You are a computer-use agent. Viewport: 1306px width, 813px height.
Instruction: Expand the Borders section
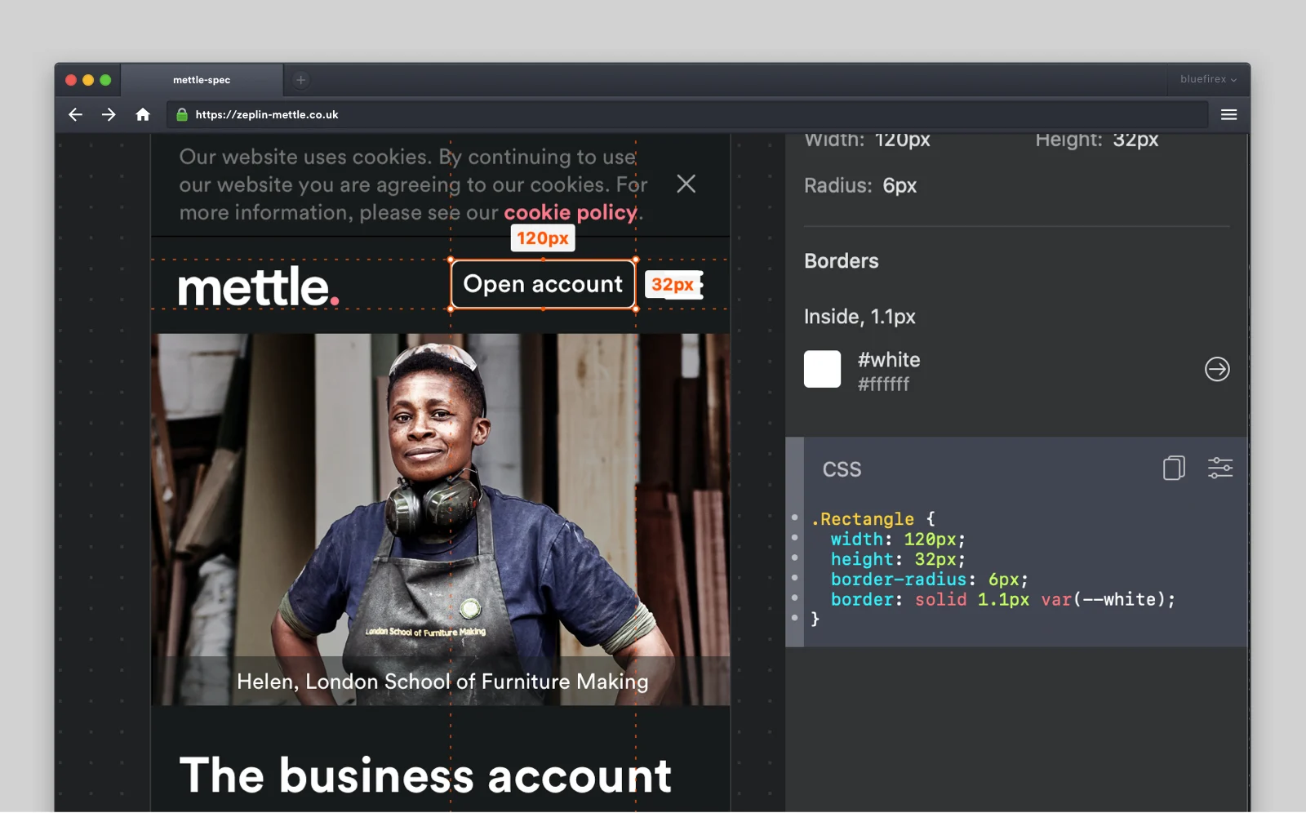(841, 261)
